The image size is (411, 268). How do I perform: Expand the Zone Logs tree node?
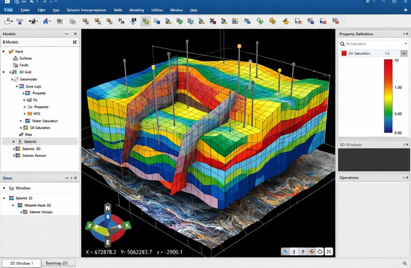tap(17, 86)
